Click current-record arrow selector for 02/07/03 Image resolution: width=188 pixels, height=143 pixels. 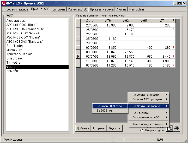tap(78, 56)
